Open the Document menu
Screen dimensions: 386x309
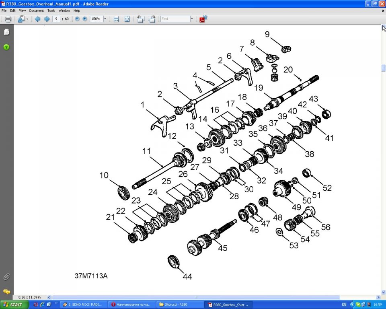tap(36, 10)
